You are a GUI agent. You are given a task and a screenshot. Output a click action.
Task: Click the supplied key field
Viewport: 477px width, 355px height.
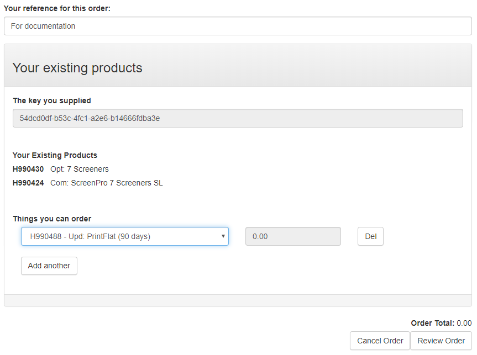[238, 118]
